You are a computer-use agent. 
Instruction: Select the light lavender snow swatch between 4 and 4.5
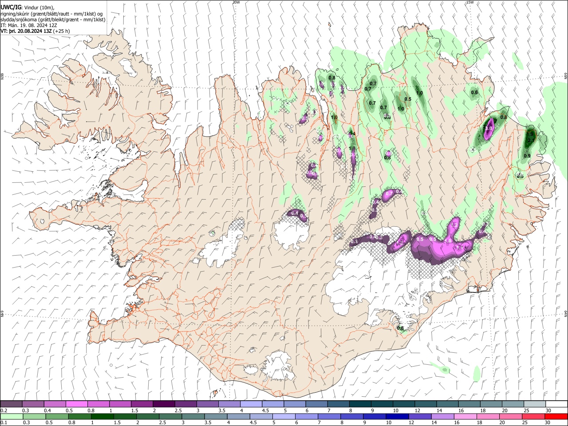(x=250, y=404)
